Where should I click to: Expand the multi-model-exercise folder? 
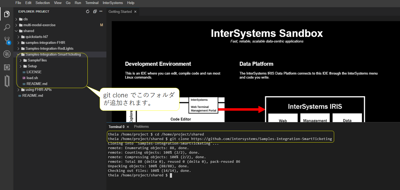coord(39,25)
